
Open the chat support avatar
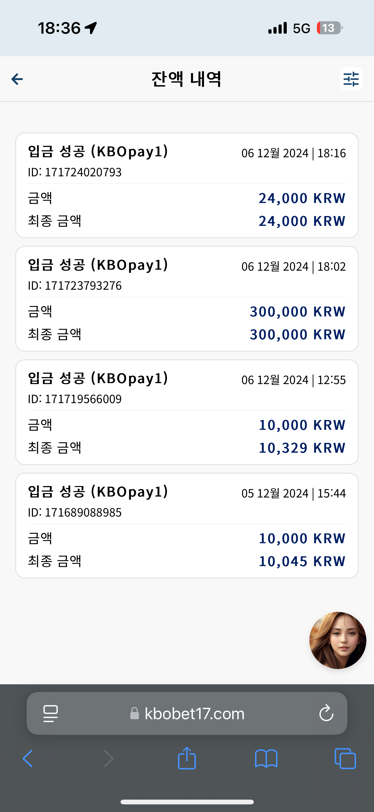coord(338,640)
